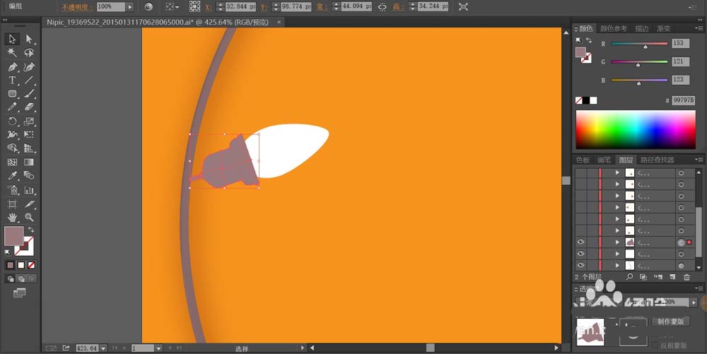Switch to 画笔 brushes tab
The height and width of the screenshot is (354, 707).
point(604,160)
